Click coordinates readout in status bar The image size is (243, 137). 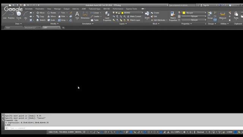pos(61,132)
